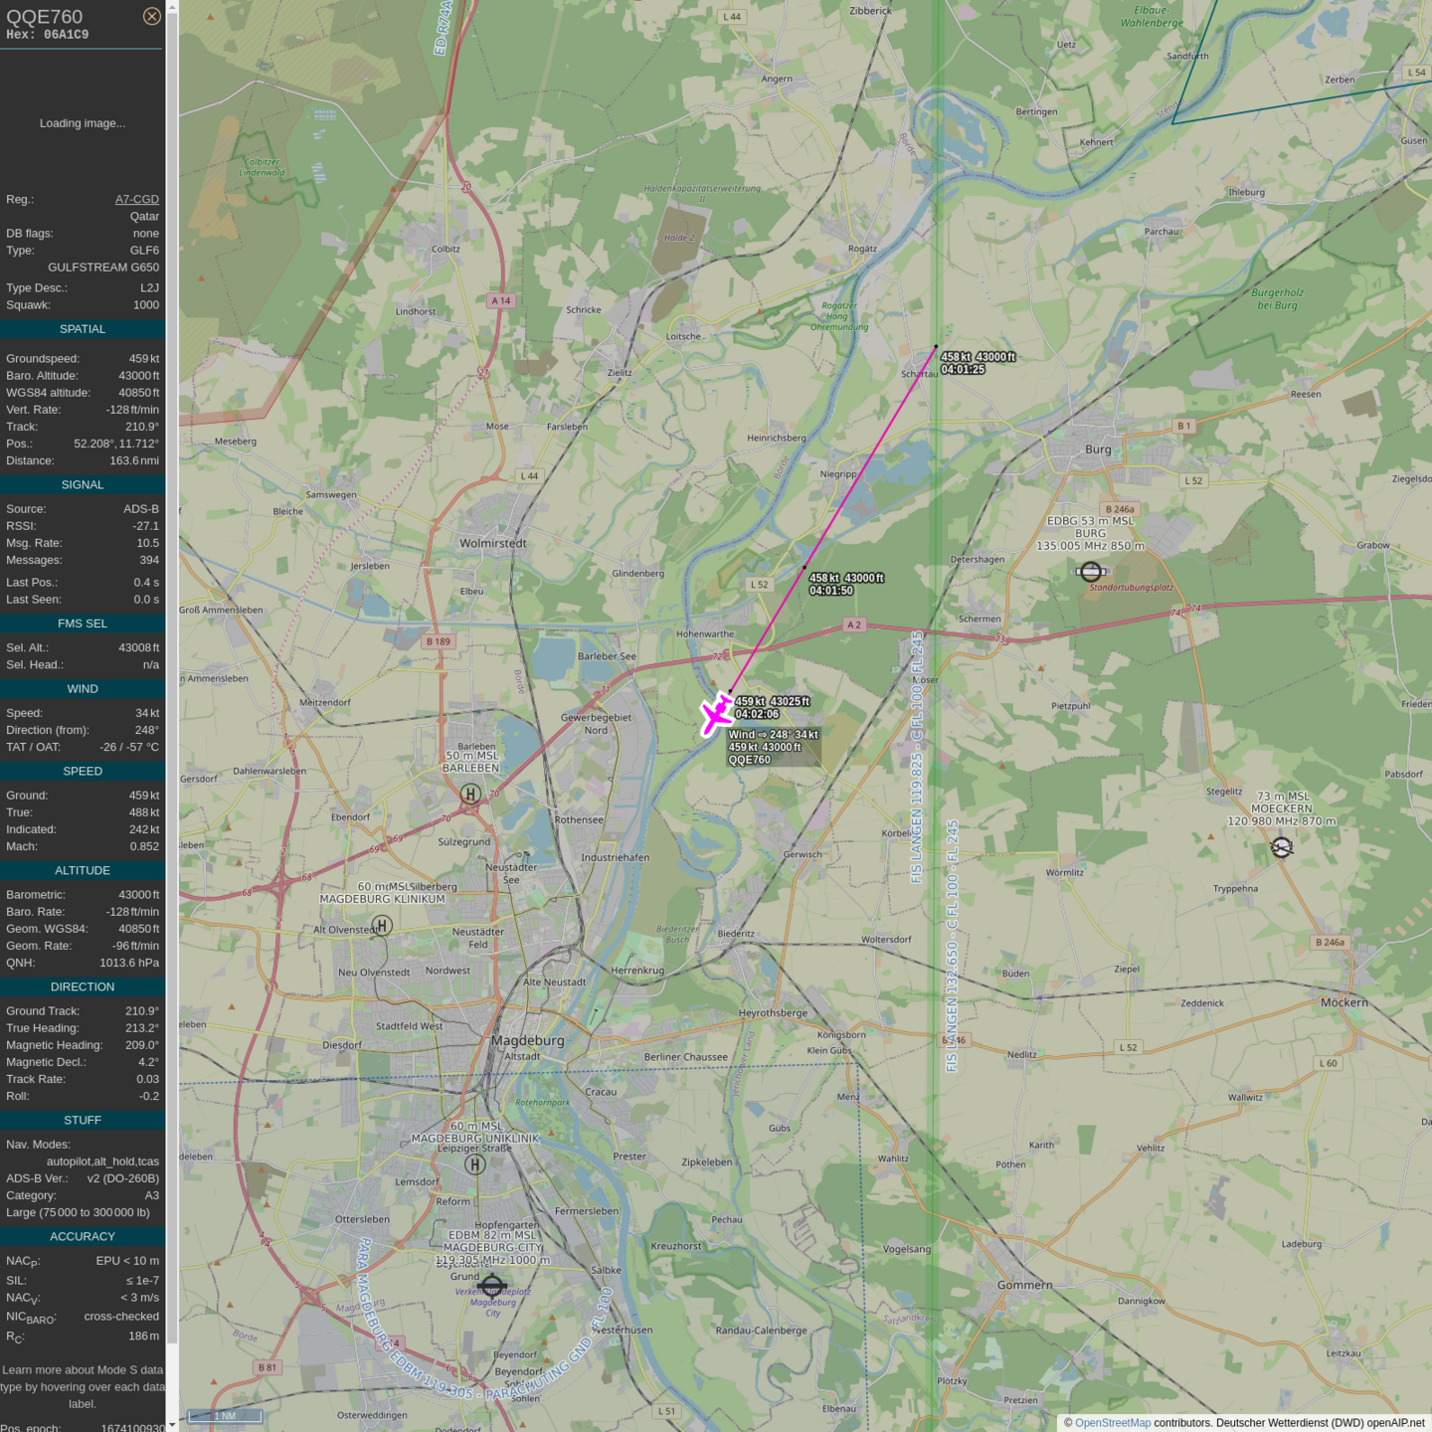This screenshot has height=1432, width=1432.
Task: Click the loading aircraft image placeholder
Action: click(83, 123)
